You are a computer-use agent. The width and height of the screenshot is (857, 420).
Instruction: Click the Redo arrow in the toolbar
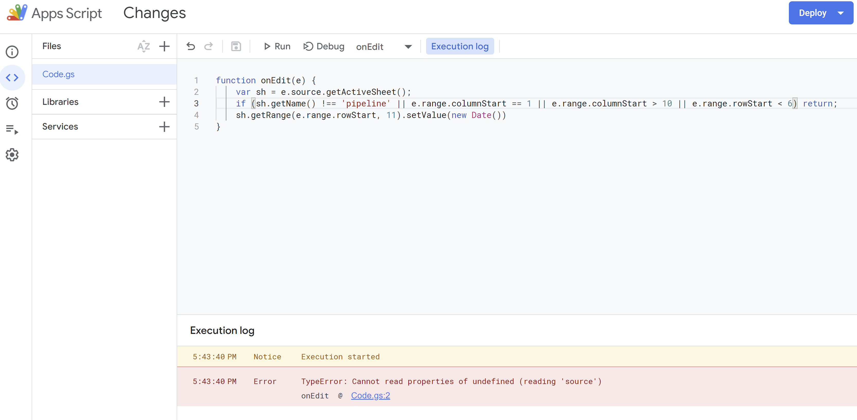(x=209, y=46)
